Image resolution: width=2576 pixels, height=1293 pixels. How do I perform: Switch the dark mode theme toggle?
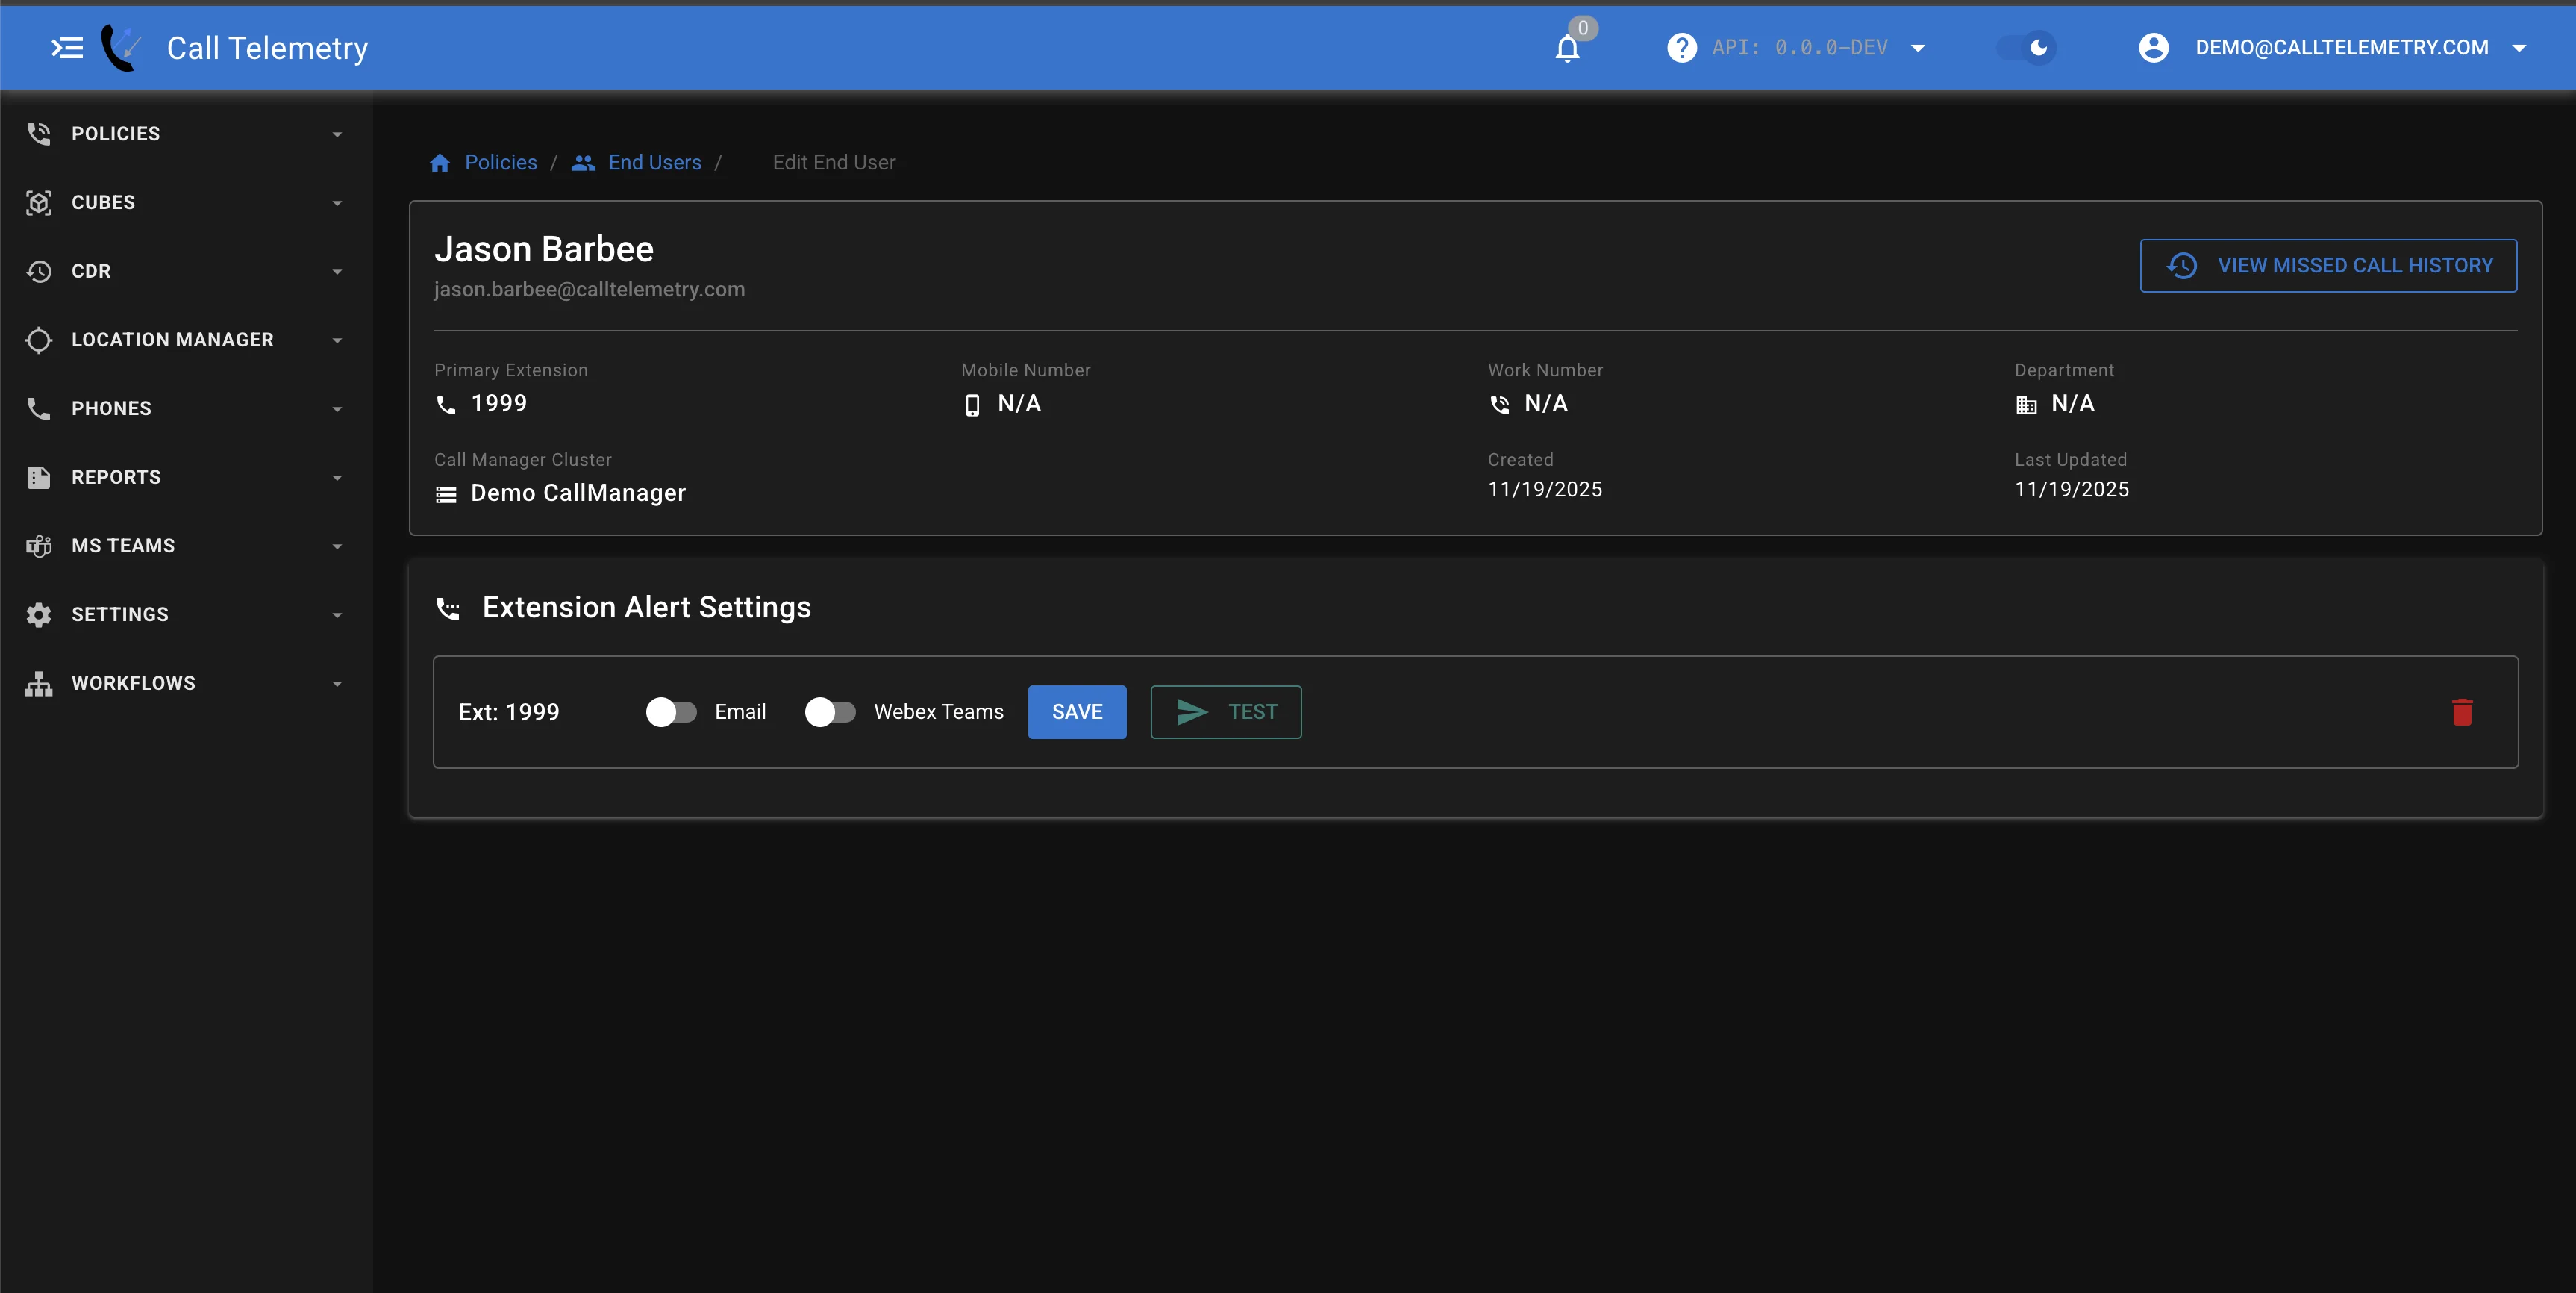(2026, 48)
